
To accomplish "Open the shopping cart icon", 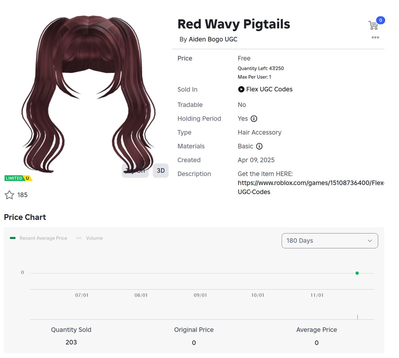I will pyautogui.click(x=373, y=25).
